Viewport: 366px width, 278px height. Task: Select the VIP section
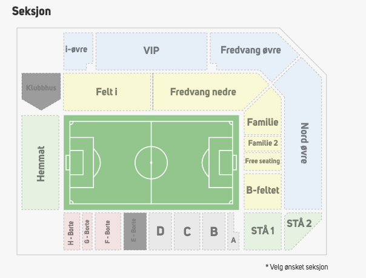pyautogui.click(x=150, y=50)
